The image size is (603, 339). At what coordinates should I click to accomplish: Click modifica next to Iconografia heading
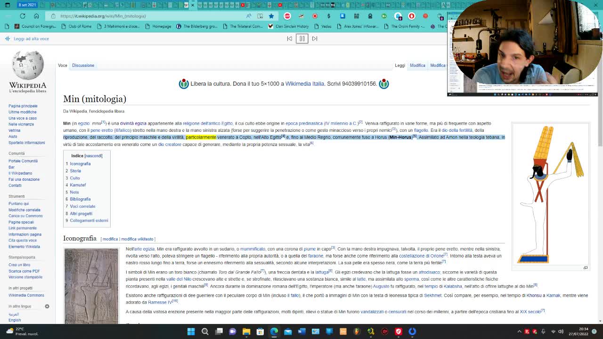(x=110, y=239)
